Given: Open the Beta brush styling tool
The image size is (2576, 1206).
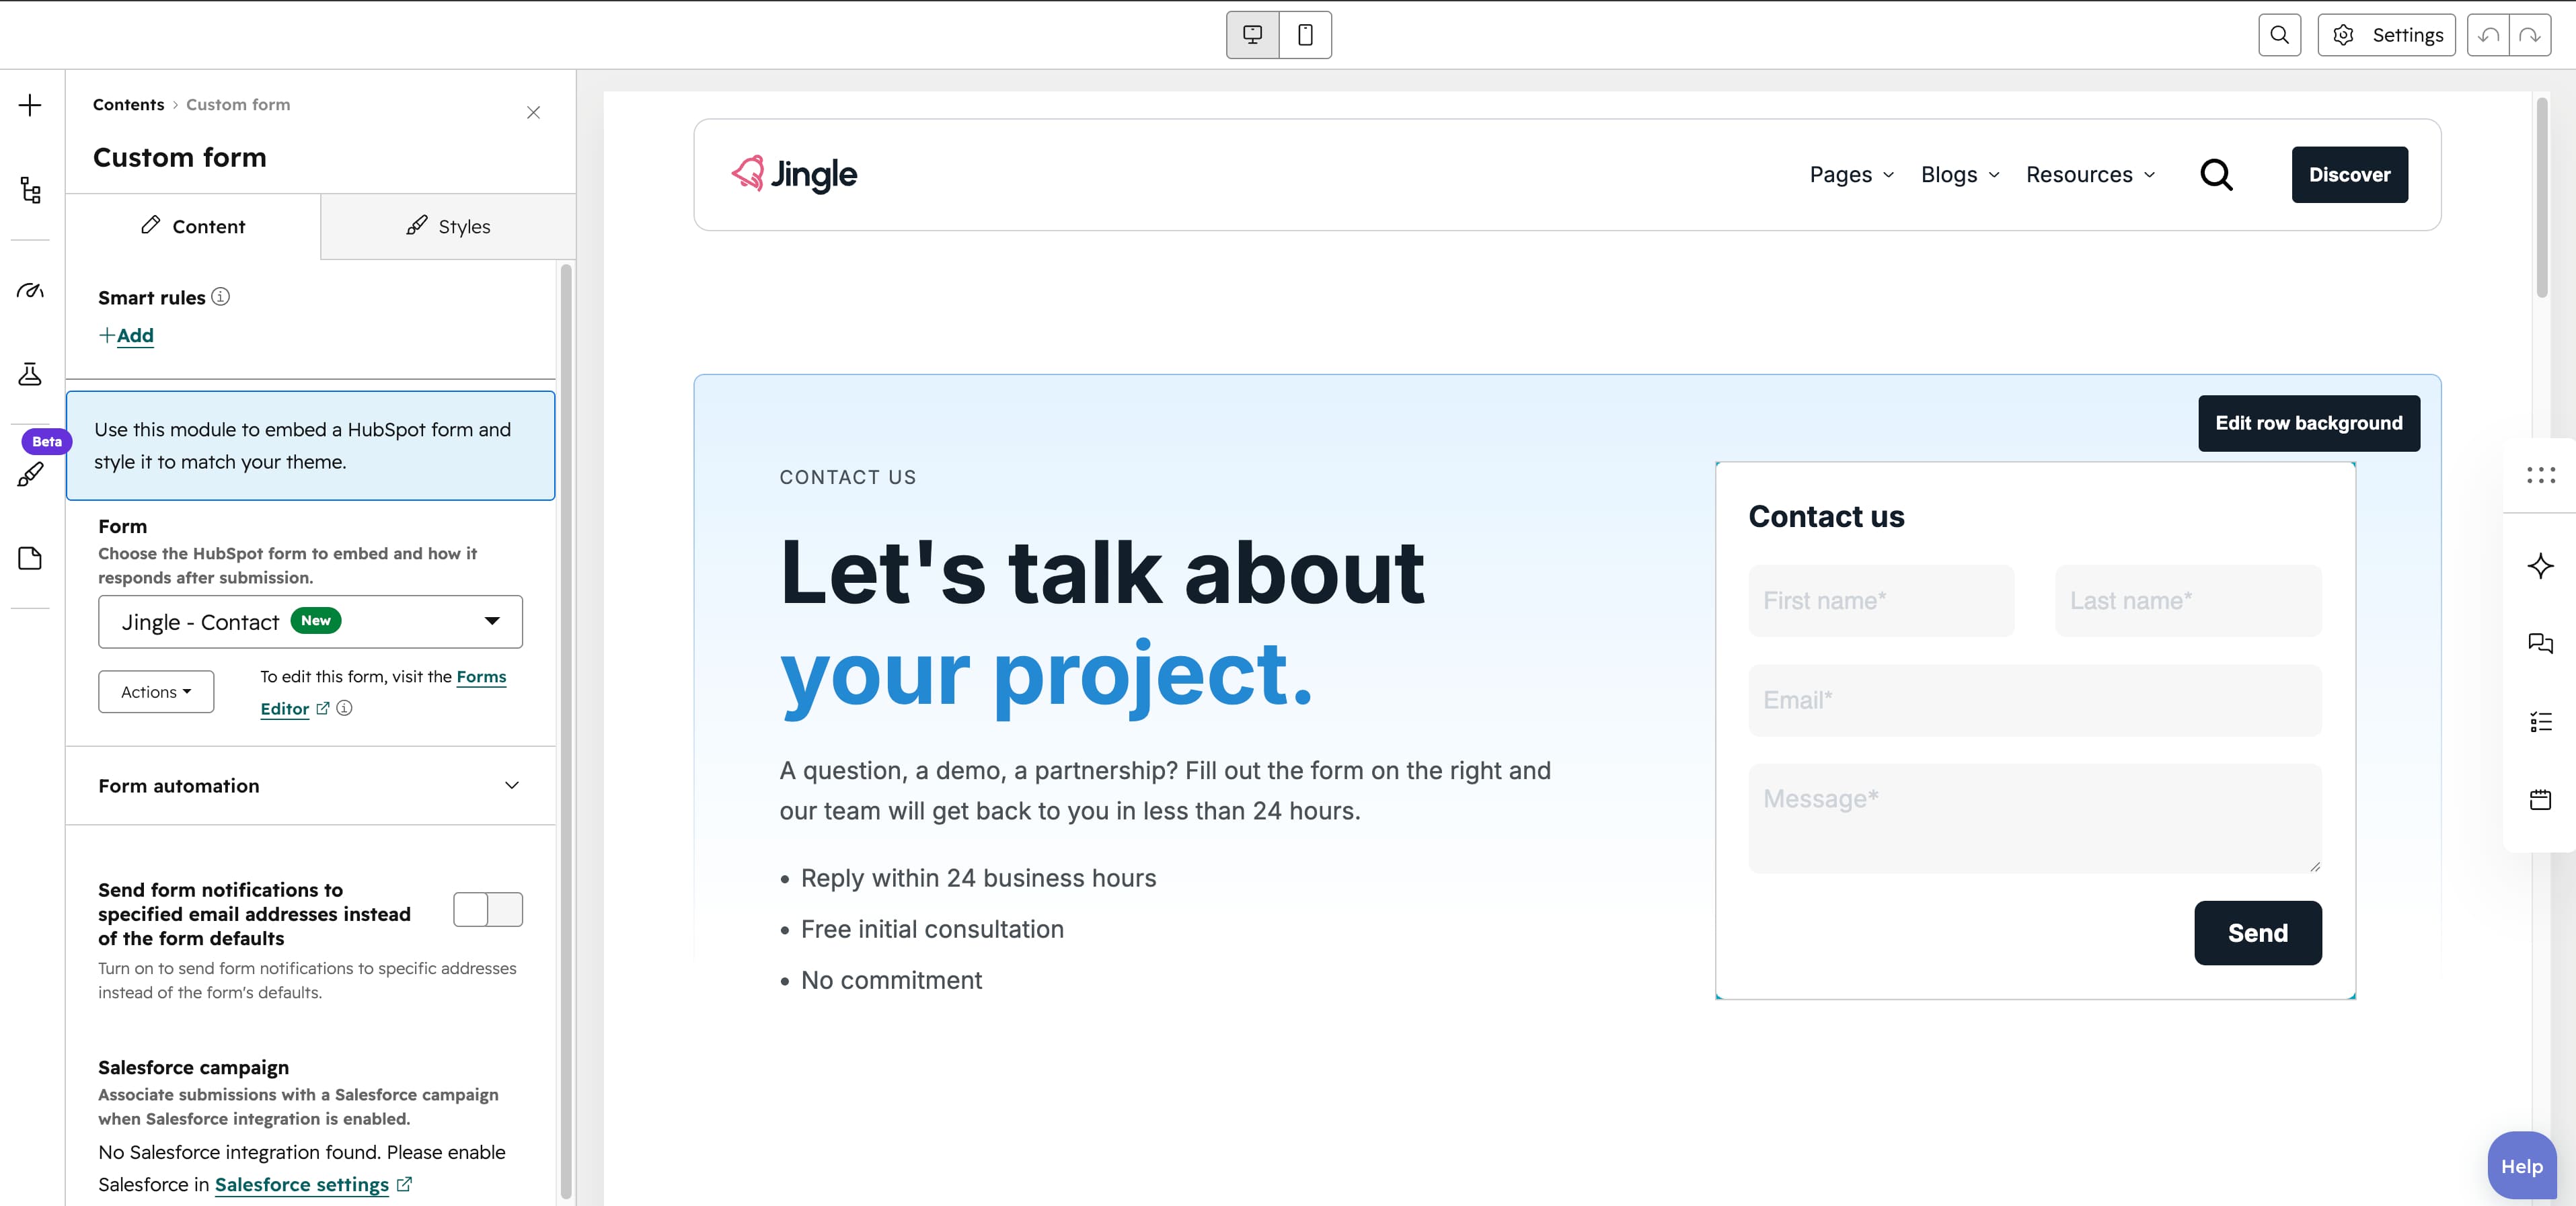Looking at the screenshot, I should 30,474.
